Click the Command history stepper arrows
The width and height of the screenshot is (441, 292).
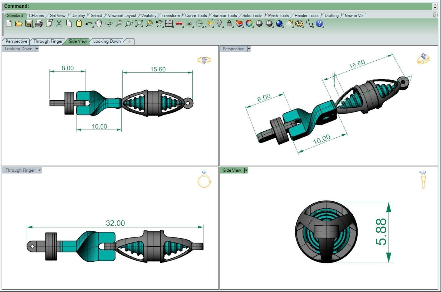point(435,6)
